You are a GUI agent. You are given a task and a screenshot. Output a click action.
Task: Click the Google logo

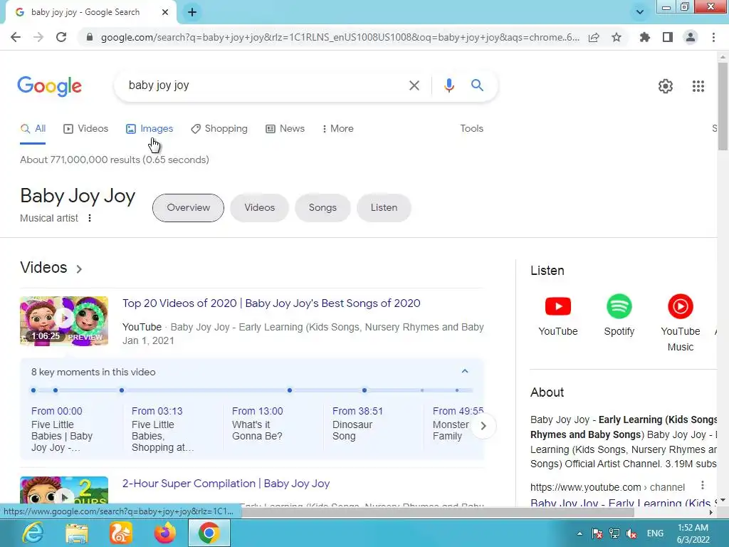click(49, 86)
